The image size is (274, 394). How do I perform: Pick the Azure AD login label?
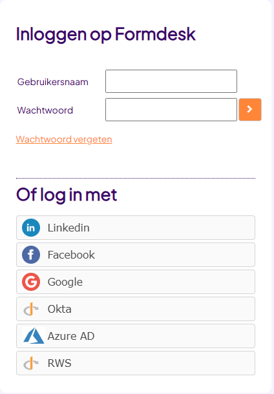pyautogui.click(x=71, y=336)
